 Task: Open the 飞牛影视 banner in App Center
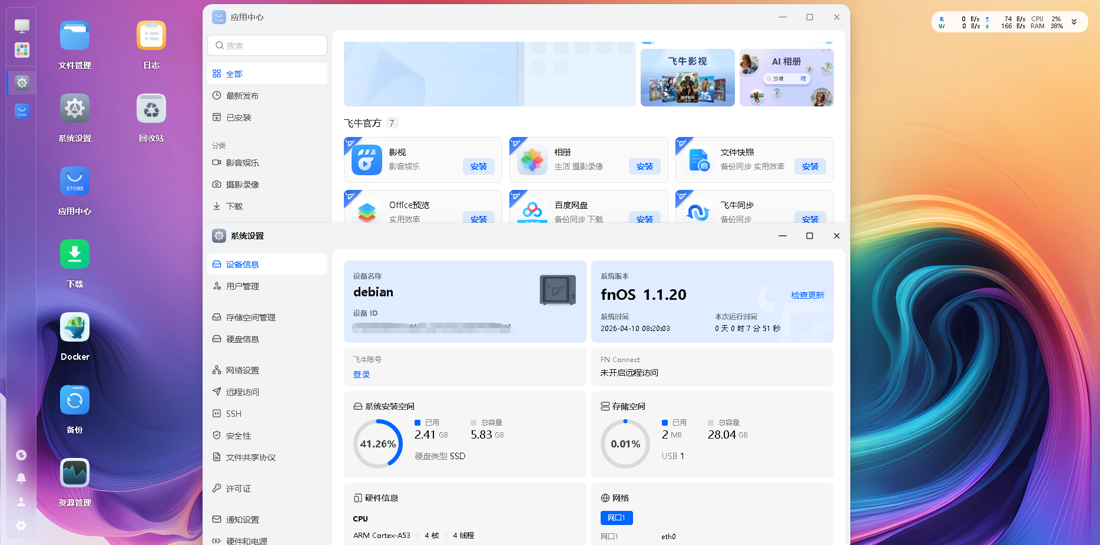pyautogui.click(x=688, y=78)
